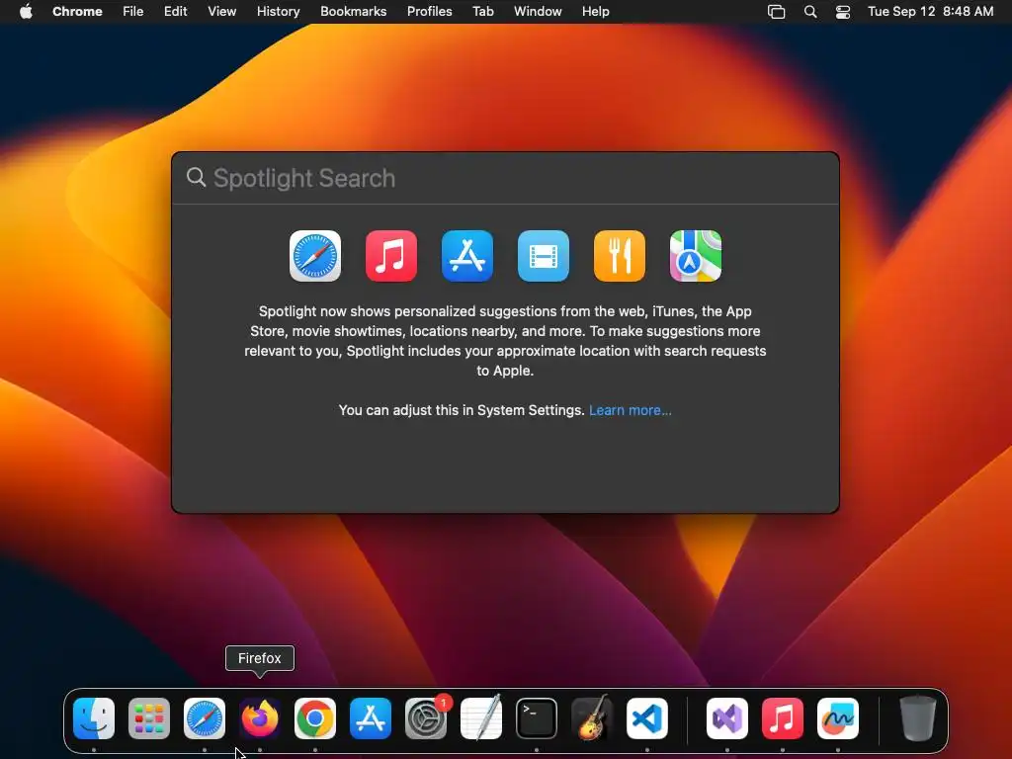The width and height of the screenshot is (1012, 759).
Task: Open the Bookmarks menu
Action: click(354, 12)
